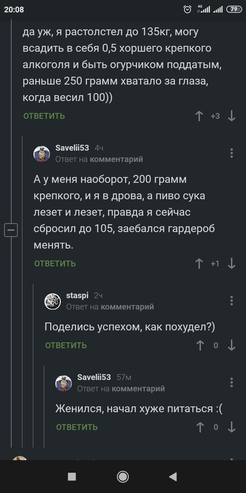
Task: Tap ОТВЕТИТЬ under staspi's comment
Action: [65, 345]
